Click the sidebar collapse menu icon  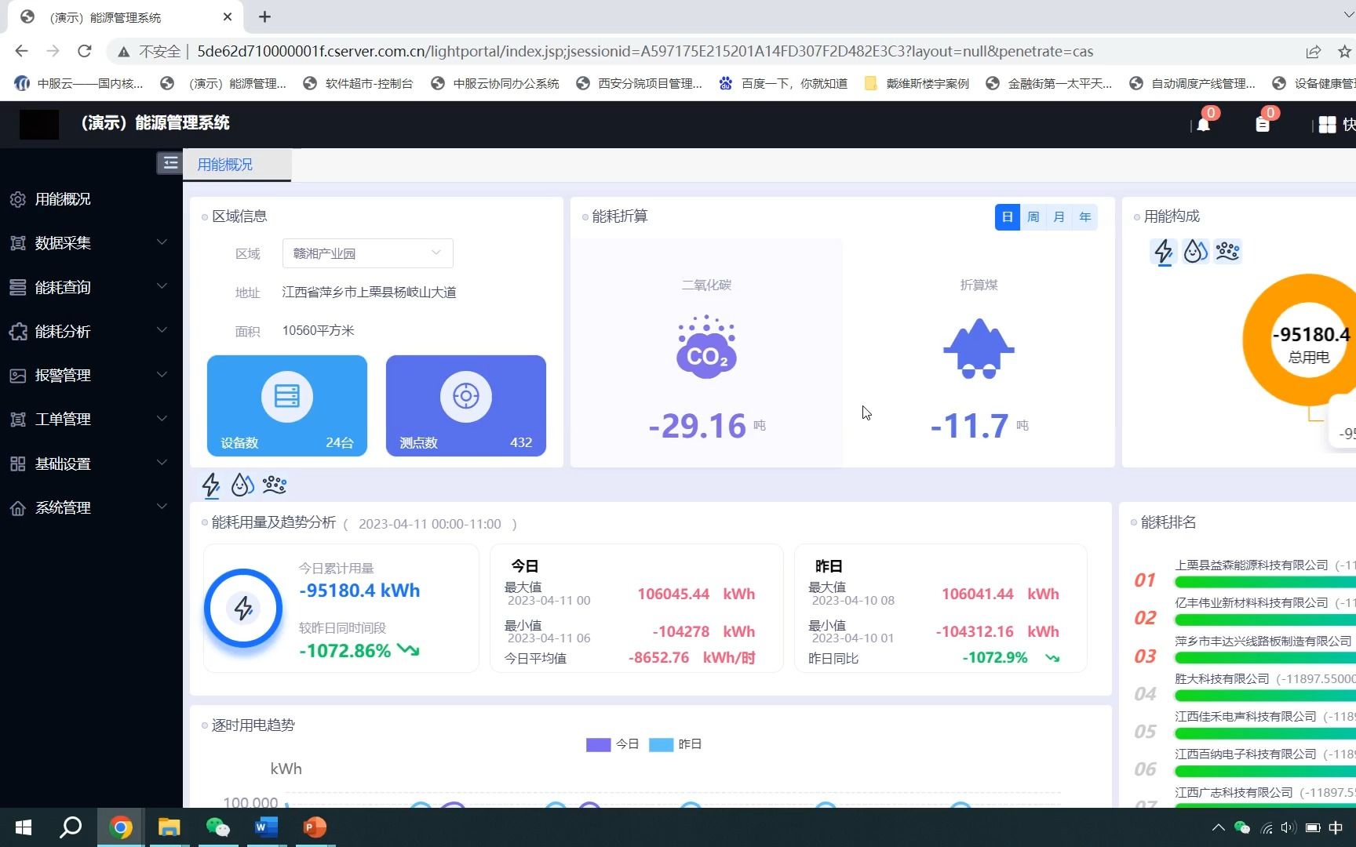[169, 163]
